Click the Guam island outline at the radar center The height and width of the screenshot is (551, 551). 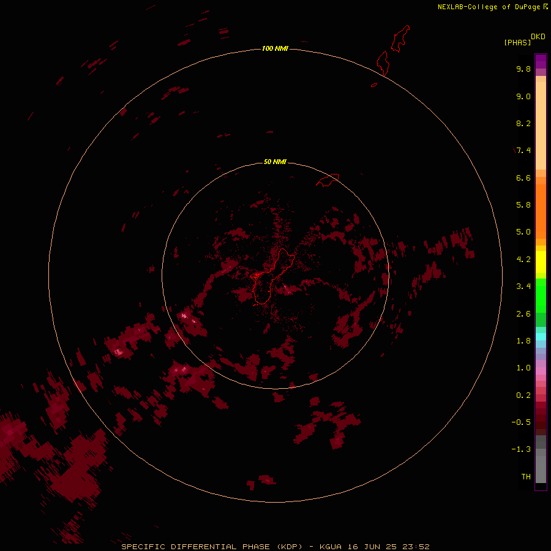tap(272, 276)
